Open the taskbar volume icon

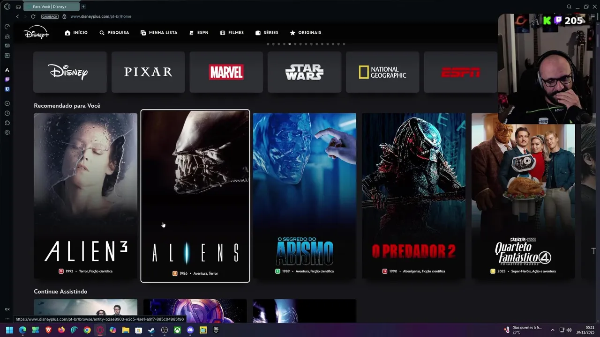569,330
